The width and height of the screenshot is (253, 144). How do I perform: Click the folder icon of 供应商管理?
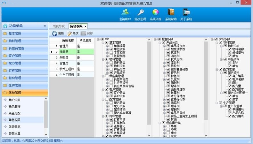(5, 48)
